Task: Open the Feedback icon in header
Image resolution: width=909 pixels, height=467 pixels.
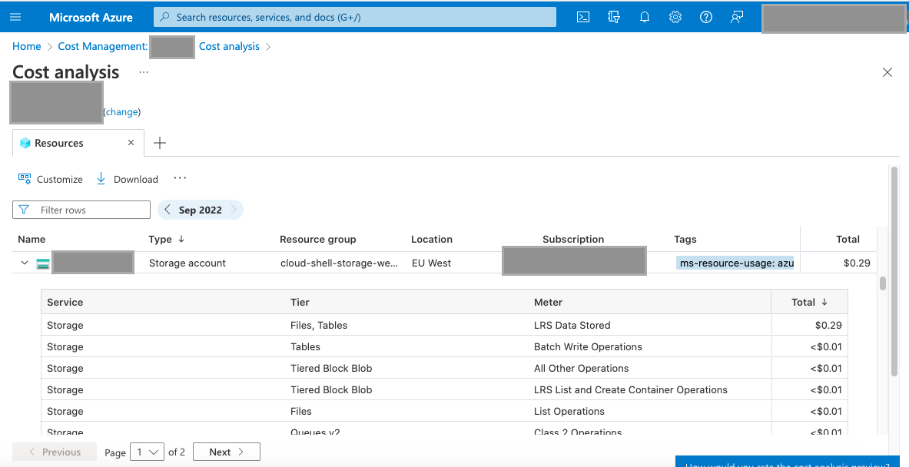Action: [x=737, y=17]
